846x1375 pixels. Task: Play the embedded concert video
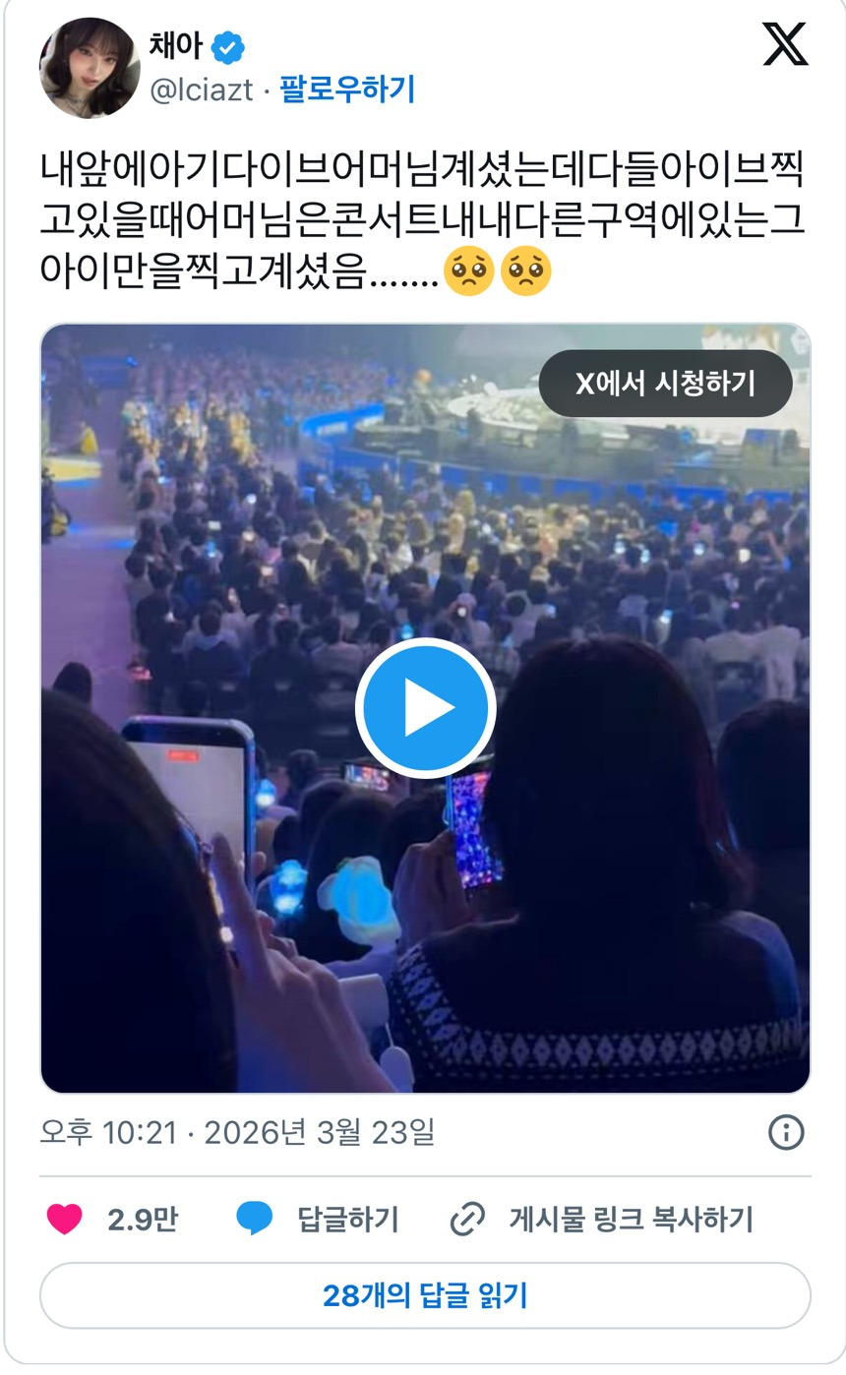[x=425, y=708]
